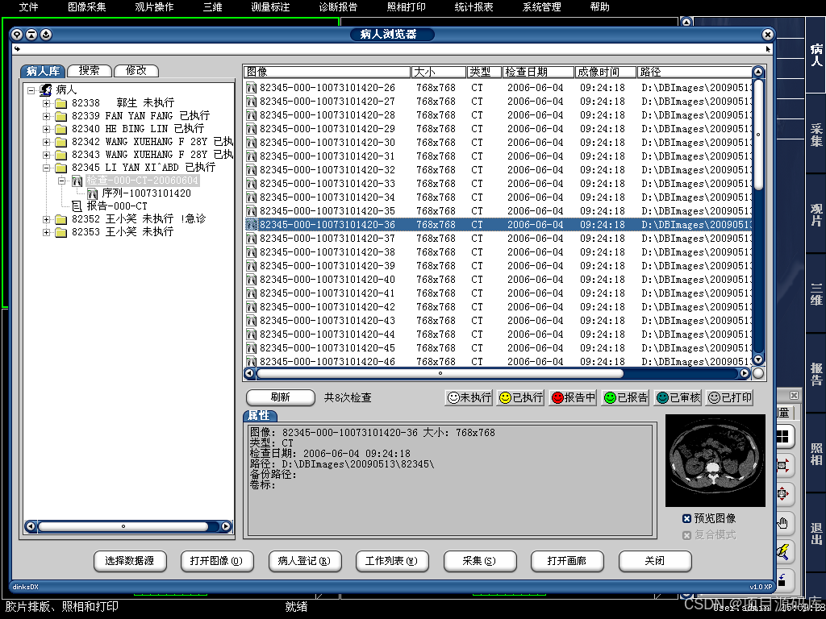Image resolution: width=826 pixels, height=619 pixels.
Task: Click the image list scroll-up arrow
Action: pos(758,72)
